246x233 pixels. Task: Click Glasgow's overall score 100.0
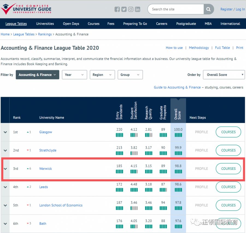178,130
